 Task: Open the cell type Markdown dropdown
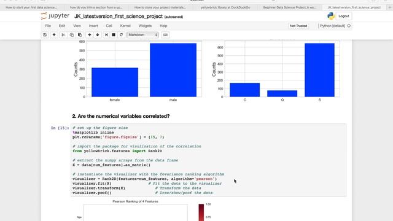coord(143,35)
